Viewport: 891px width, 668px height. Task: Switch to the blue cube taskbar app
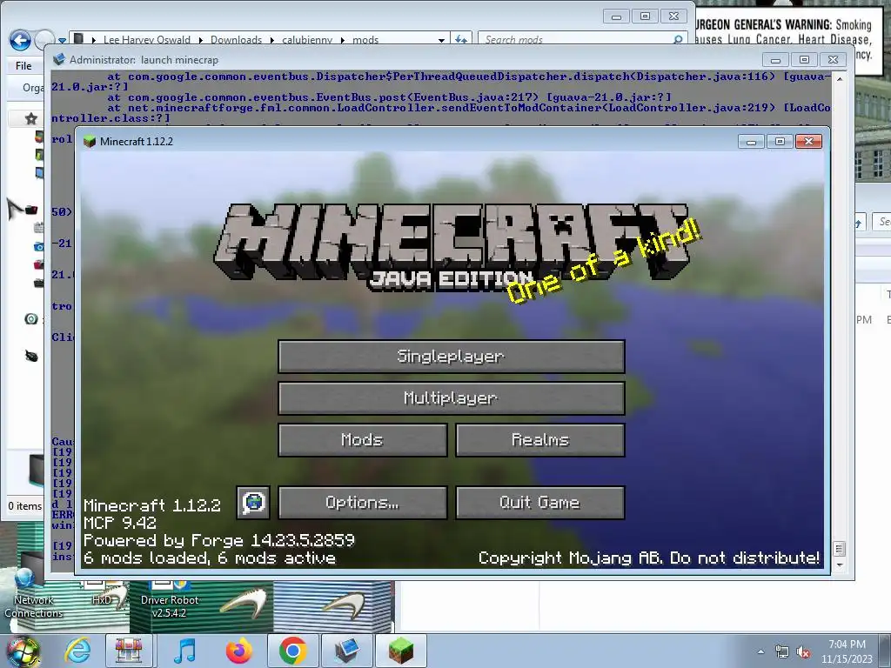(346, 651)
